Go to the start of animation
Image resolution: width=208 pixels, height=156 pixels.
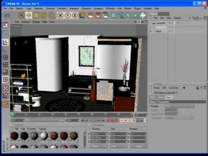[83, 120]
